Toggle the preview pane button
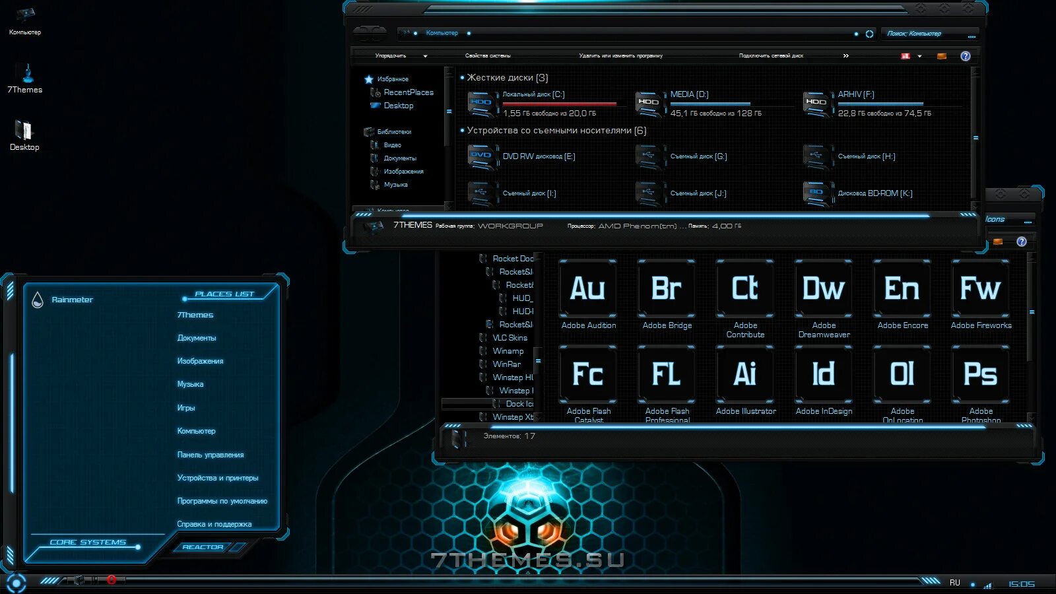 [942, 56]
